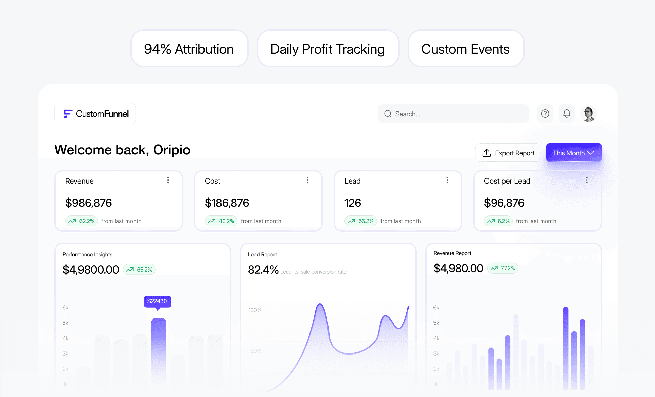Click the 77.2% Revenue Report badge
This screenshot has height=397, width=655.
pyautogui.click(x=502, y=268)
